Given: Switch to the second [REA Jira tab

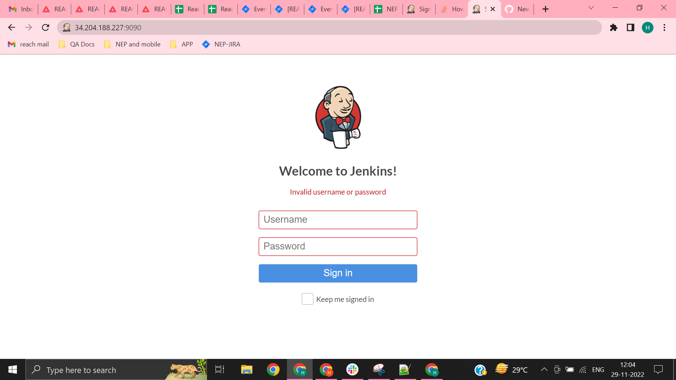Looking at the screenshot, I should [x=354, y=9].
